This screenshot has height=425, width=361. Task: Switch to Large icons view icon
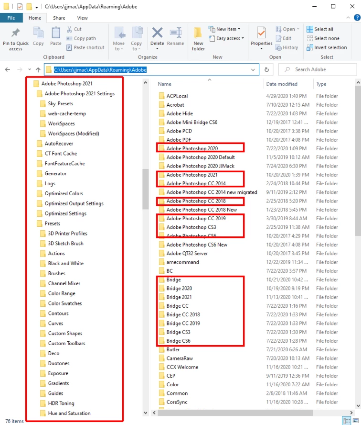click(356, 421)
